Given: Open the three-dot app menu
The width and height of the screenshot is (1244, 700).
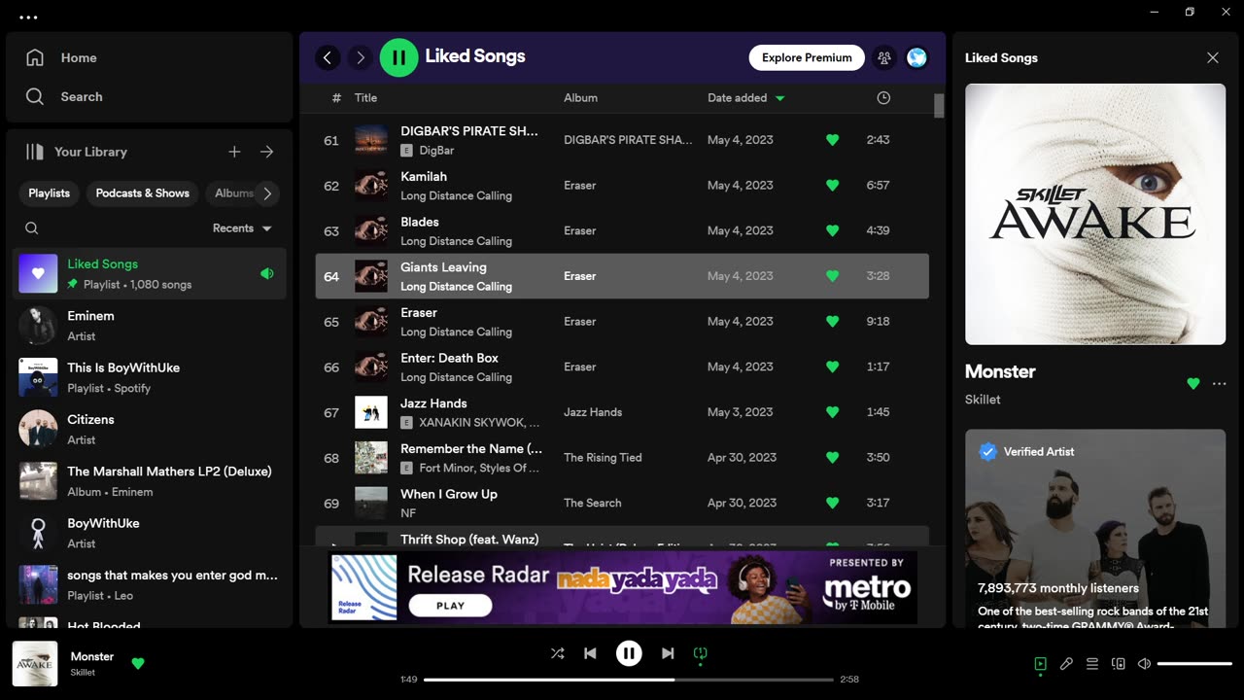Looking at the screenshot, I should 28,17.
